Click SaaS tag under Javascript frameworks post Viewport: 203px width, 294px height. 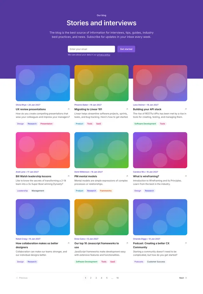[113, 262]
